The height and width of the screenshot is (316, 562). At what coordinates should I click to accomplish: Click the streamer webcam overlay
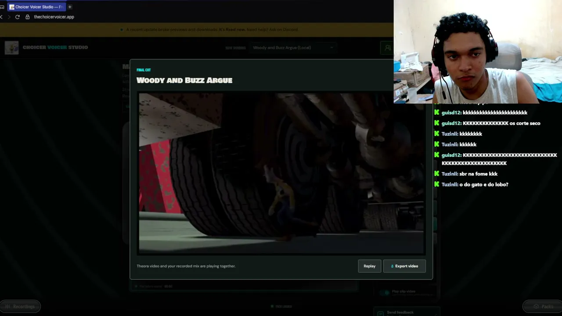tap(478, 52)
